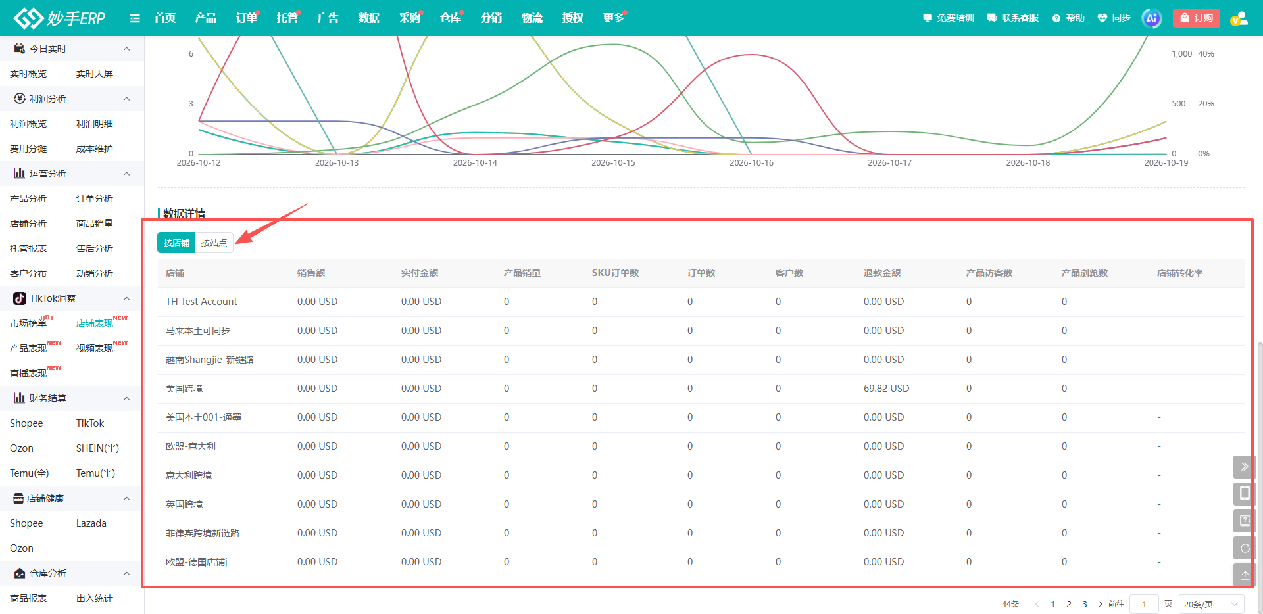
Task: Open the 20条/页 page size dropdown
Action: (1211, 604)
